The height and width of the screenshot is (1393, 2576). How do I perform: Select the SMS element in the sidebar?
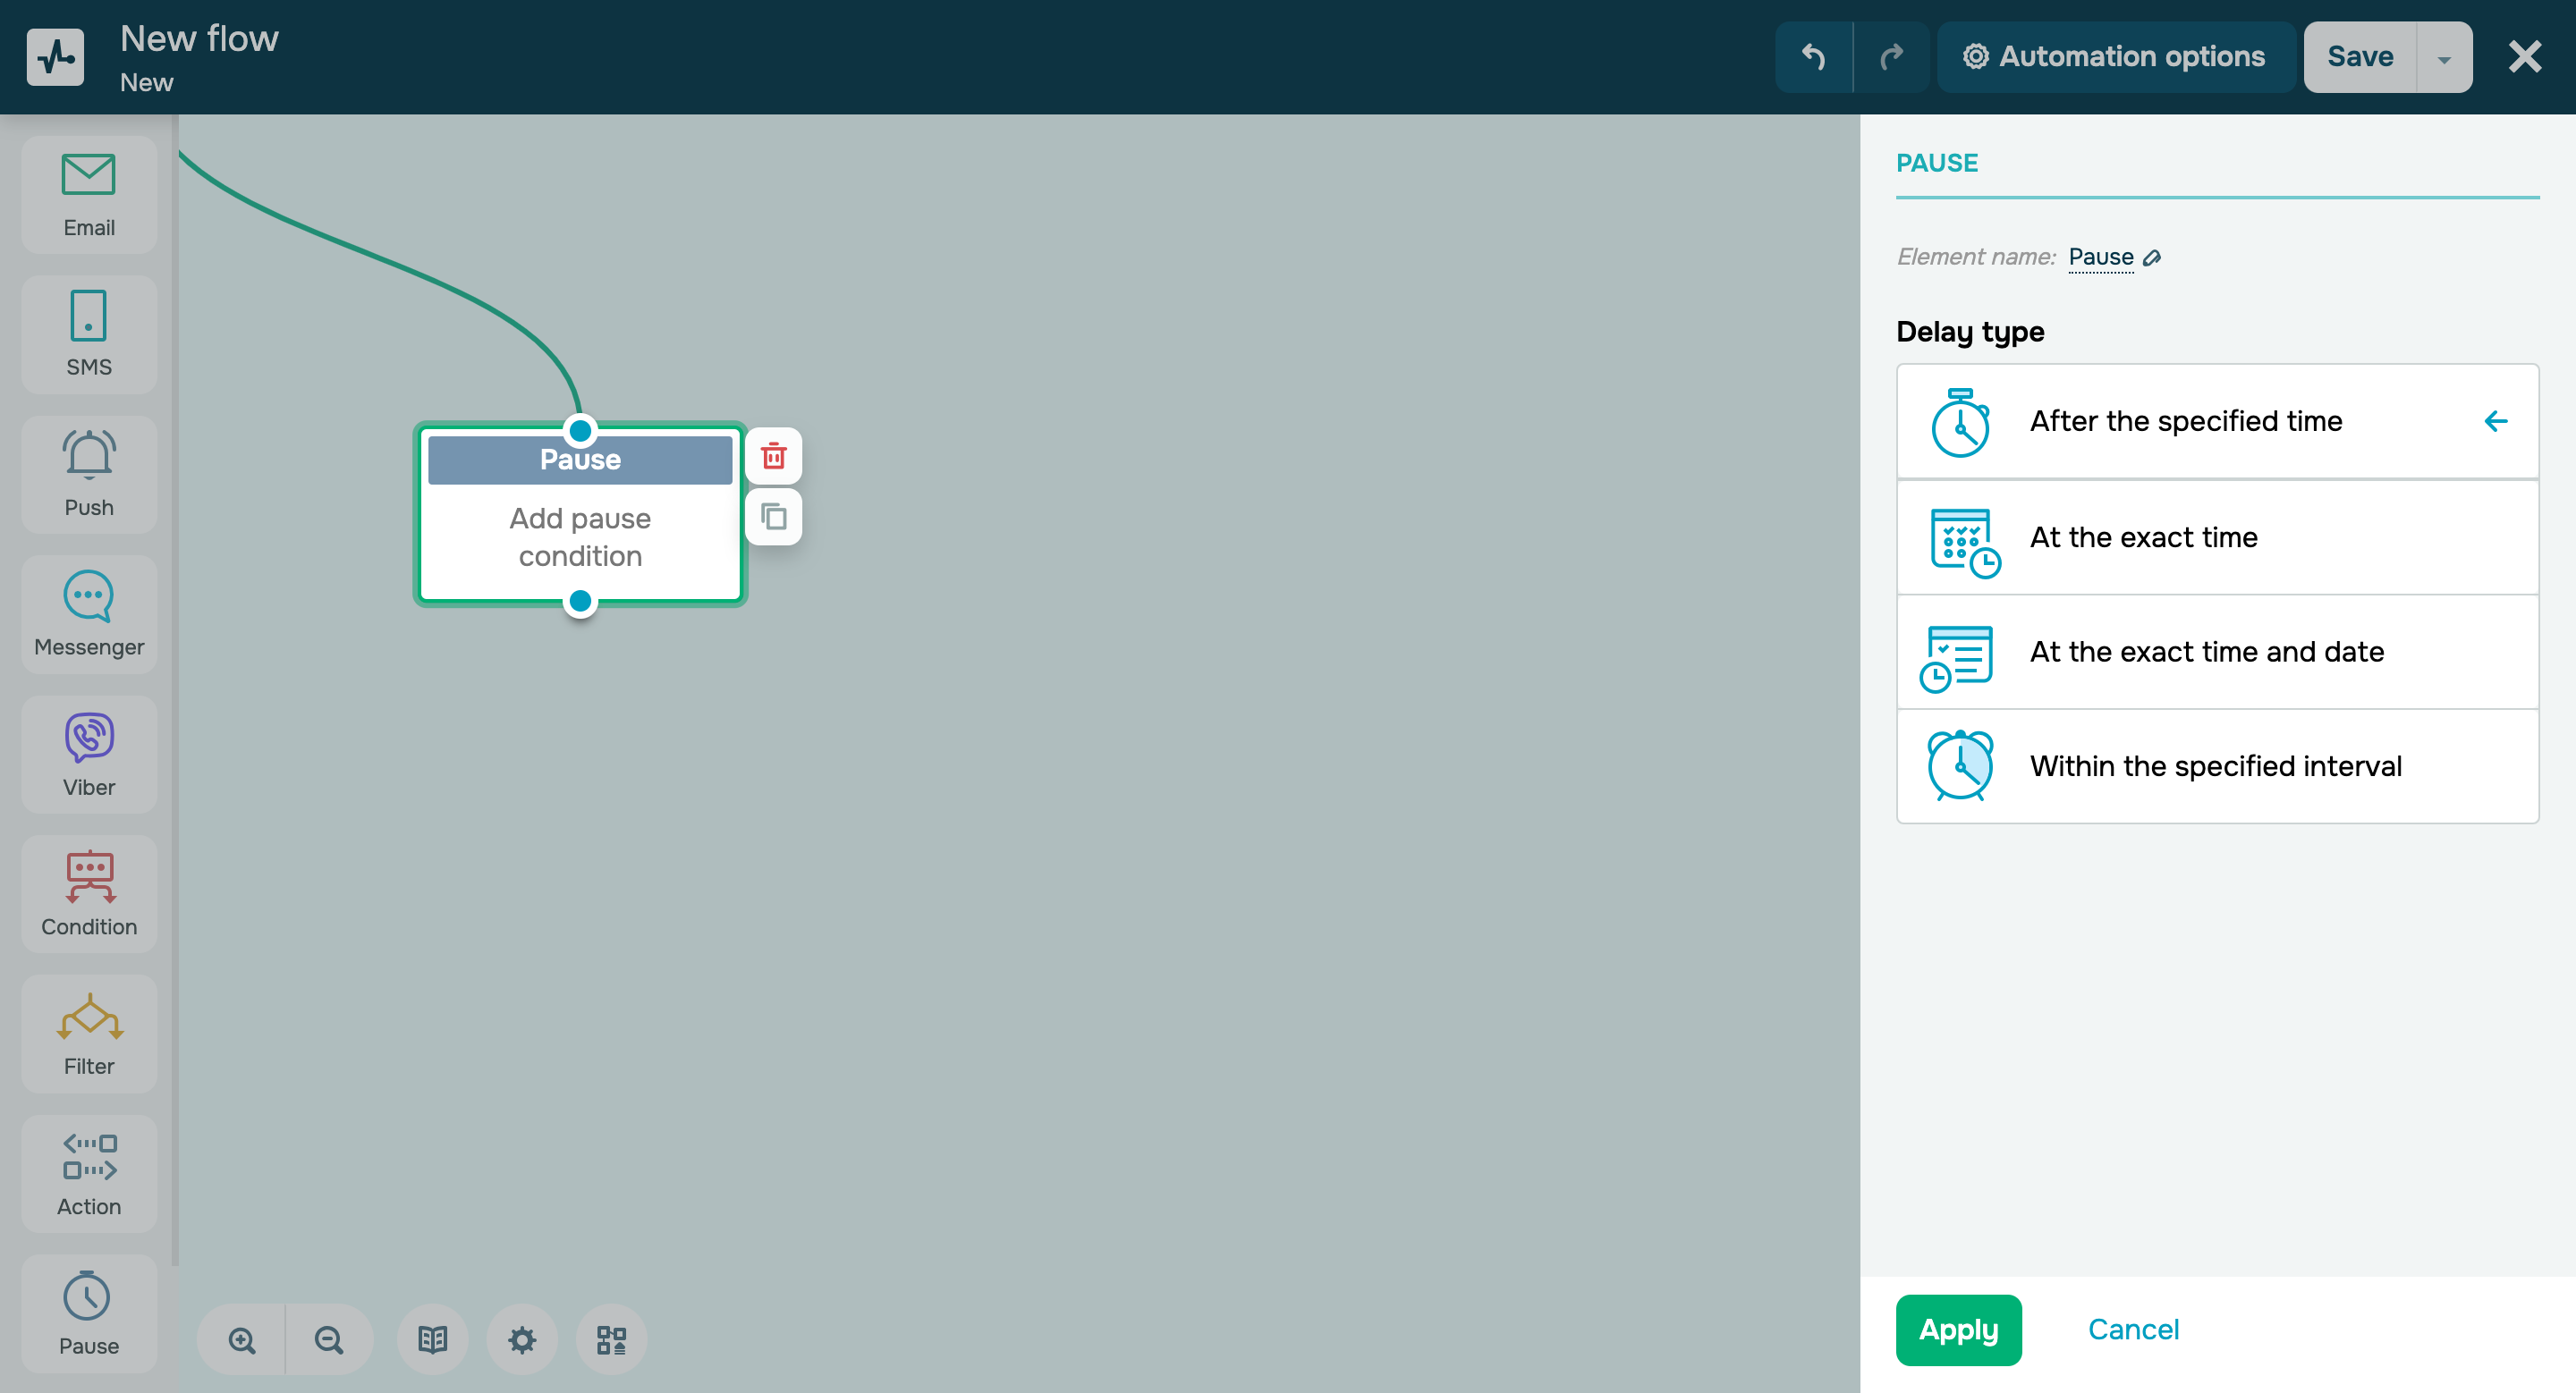(x=88, y=333)
